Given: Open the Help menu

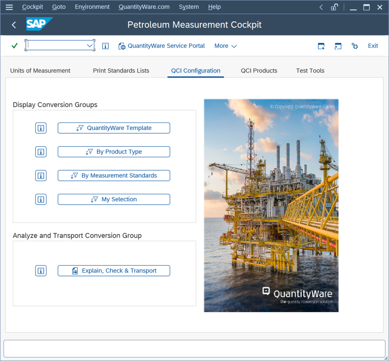Looking at the screenshot, I should pyautogui.click(x=214, y=7).
